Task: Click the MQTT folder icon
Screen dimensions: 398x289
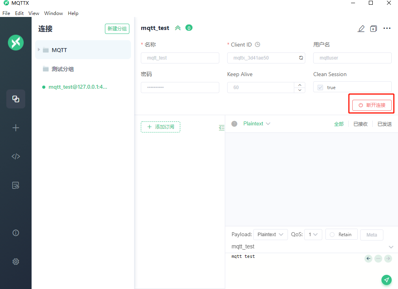Action: (x=46, y=50)
